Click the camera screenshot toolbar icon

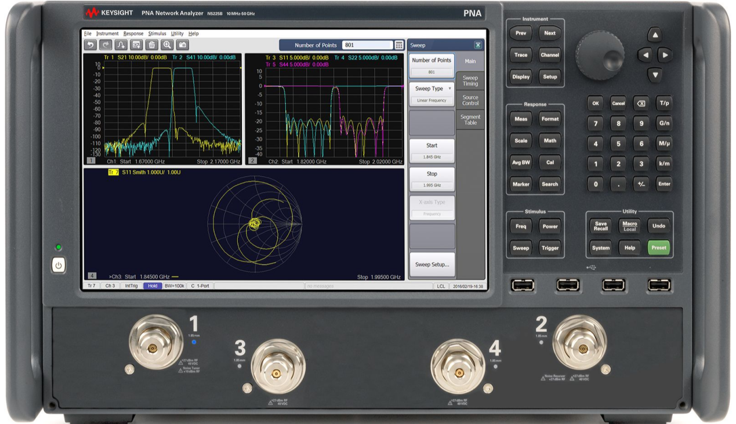(x=183, y=45)
